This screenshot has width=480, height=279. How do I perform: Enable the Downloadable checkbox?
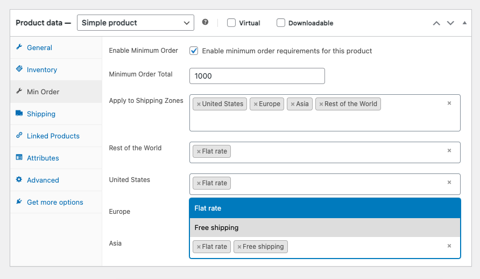281,23
